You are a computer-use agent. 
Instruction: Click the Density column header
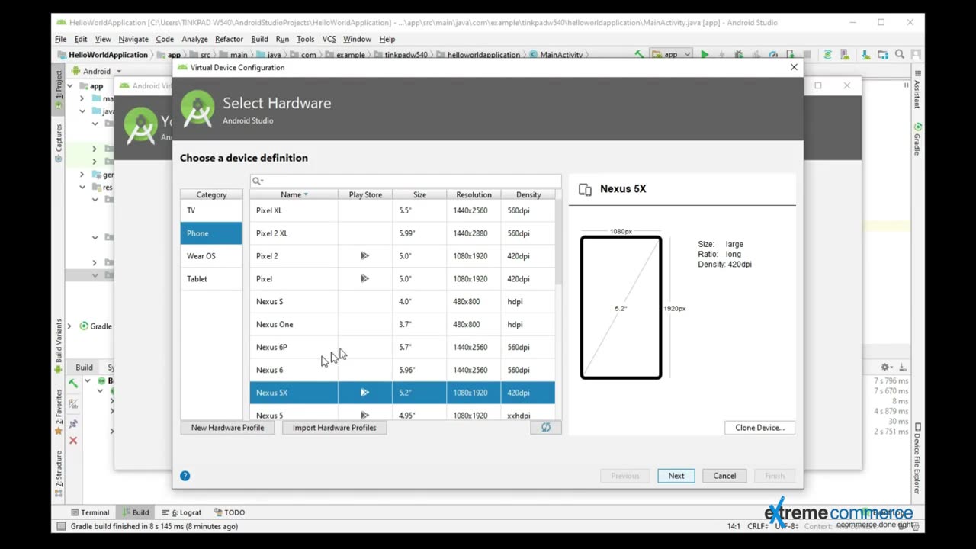pos(528,195)
